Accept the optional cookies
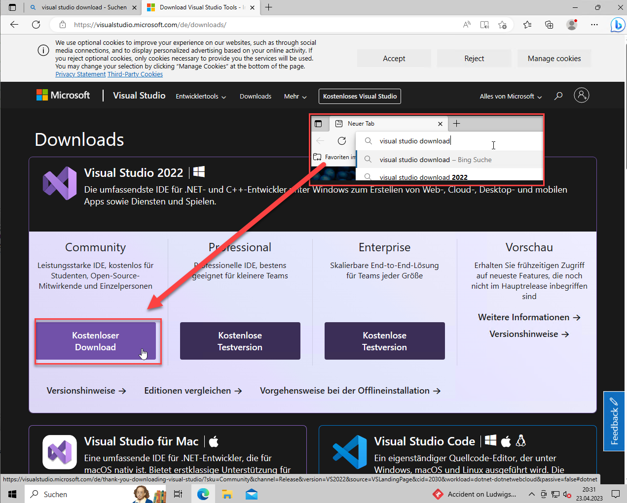627x503 pixels. (x=394, y=58)
